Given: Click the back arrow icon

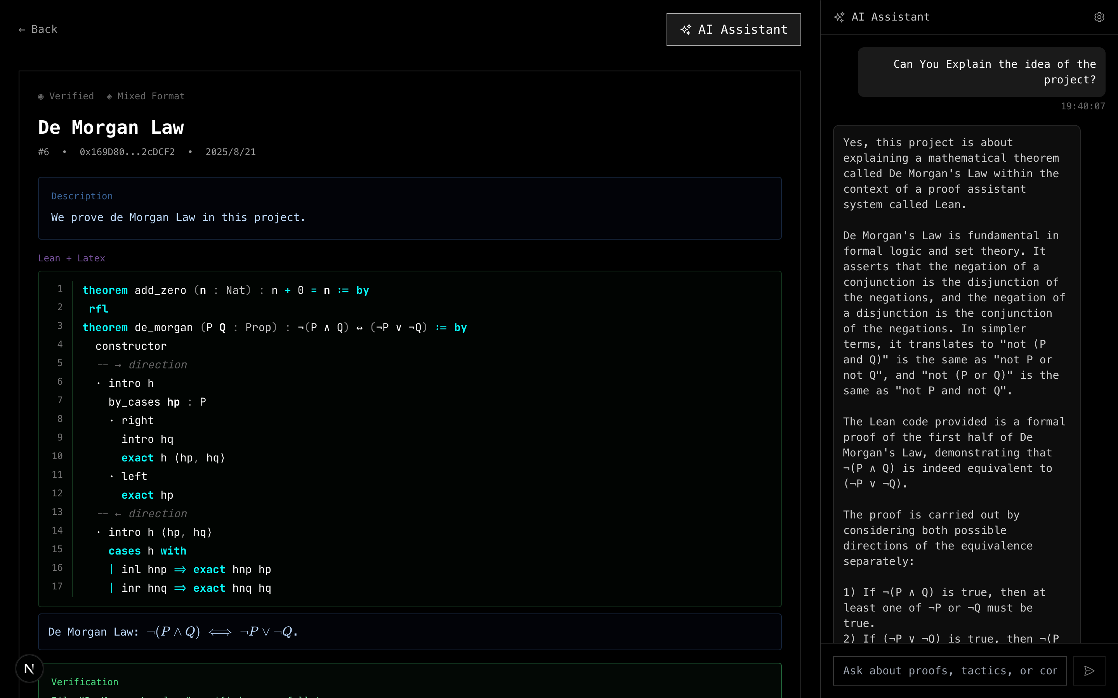Looking at the screenshot, I should pyautogui.click(x=22, y=29).
